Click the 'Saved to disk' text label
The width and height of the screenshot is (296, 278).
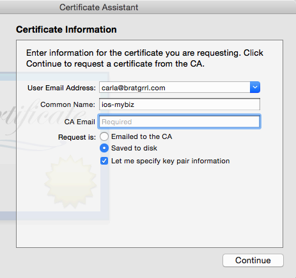point(134,148)
